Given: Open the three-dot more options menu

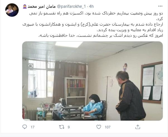Looking at the screenshot, I should (x=160, y=6).
